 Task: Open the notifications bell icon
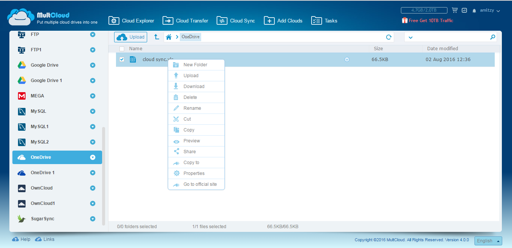click(x=474, y=11)
